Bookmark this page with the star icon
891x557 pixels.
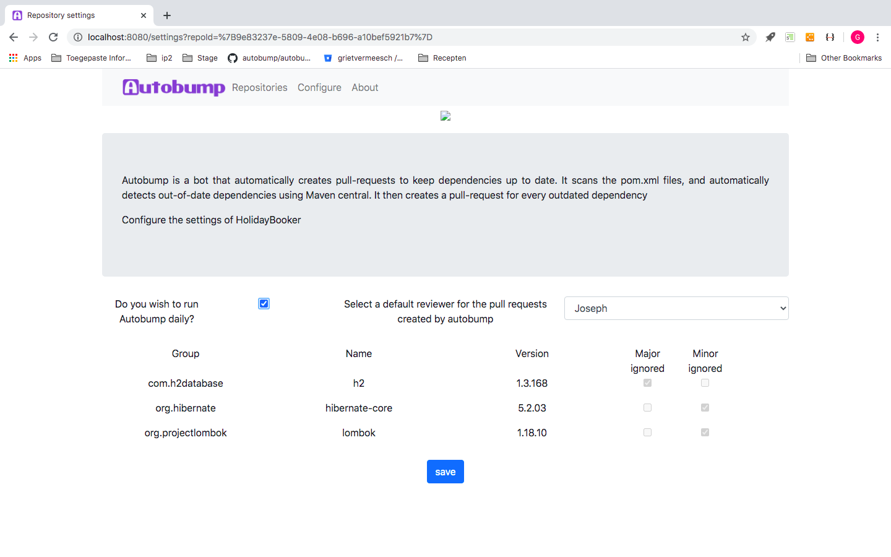coord(746,37)
